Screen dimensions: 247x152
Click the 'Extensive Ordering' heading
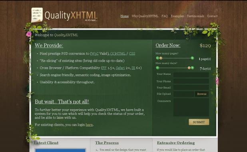point(176,143)
